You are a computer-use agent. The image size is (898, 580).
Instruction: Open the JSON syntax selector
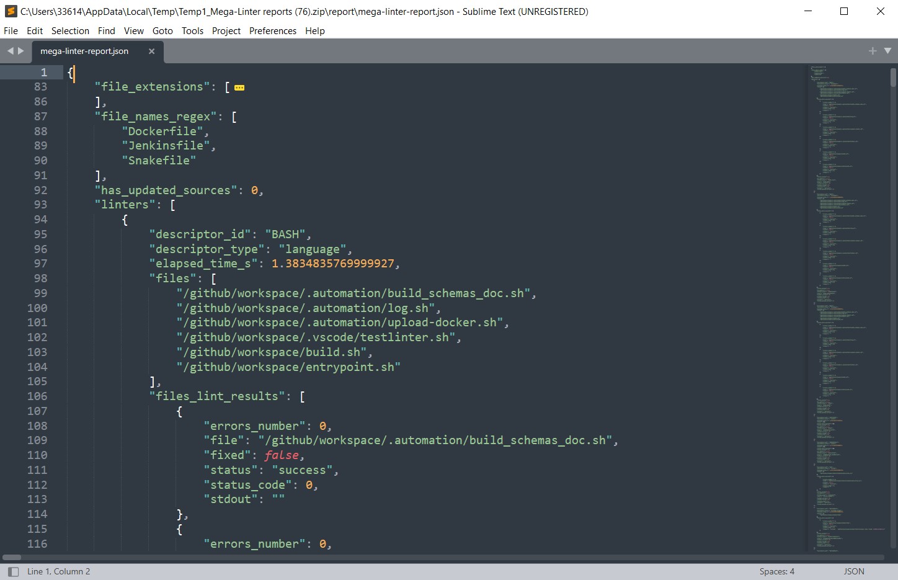pyautogui.click(x=853, y=571)
